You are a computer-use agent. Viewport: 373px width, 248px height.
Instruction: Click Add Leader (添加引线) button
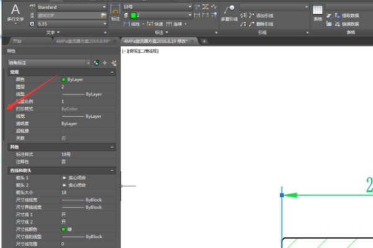point(261,15)
